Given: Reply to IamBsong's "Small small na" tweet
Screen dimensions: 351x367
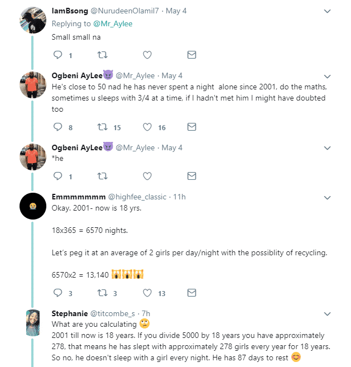Looking at the screenshot, I should [x=57, y=55].
